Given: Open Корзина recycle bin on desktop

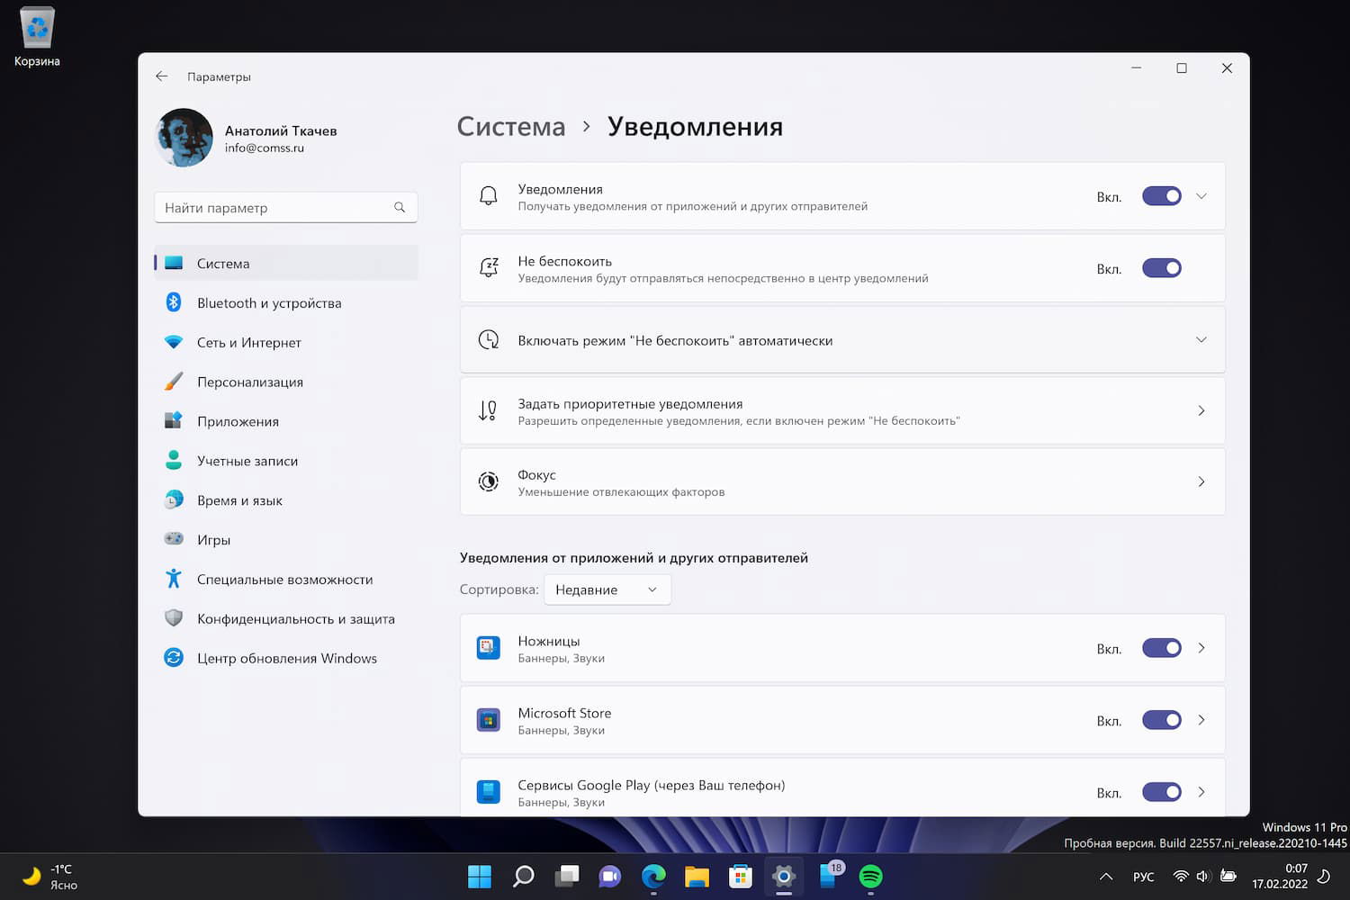Looking at the screenshot, I should 37,37.
